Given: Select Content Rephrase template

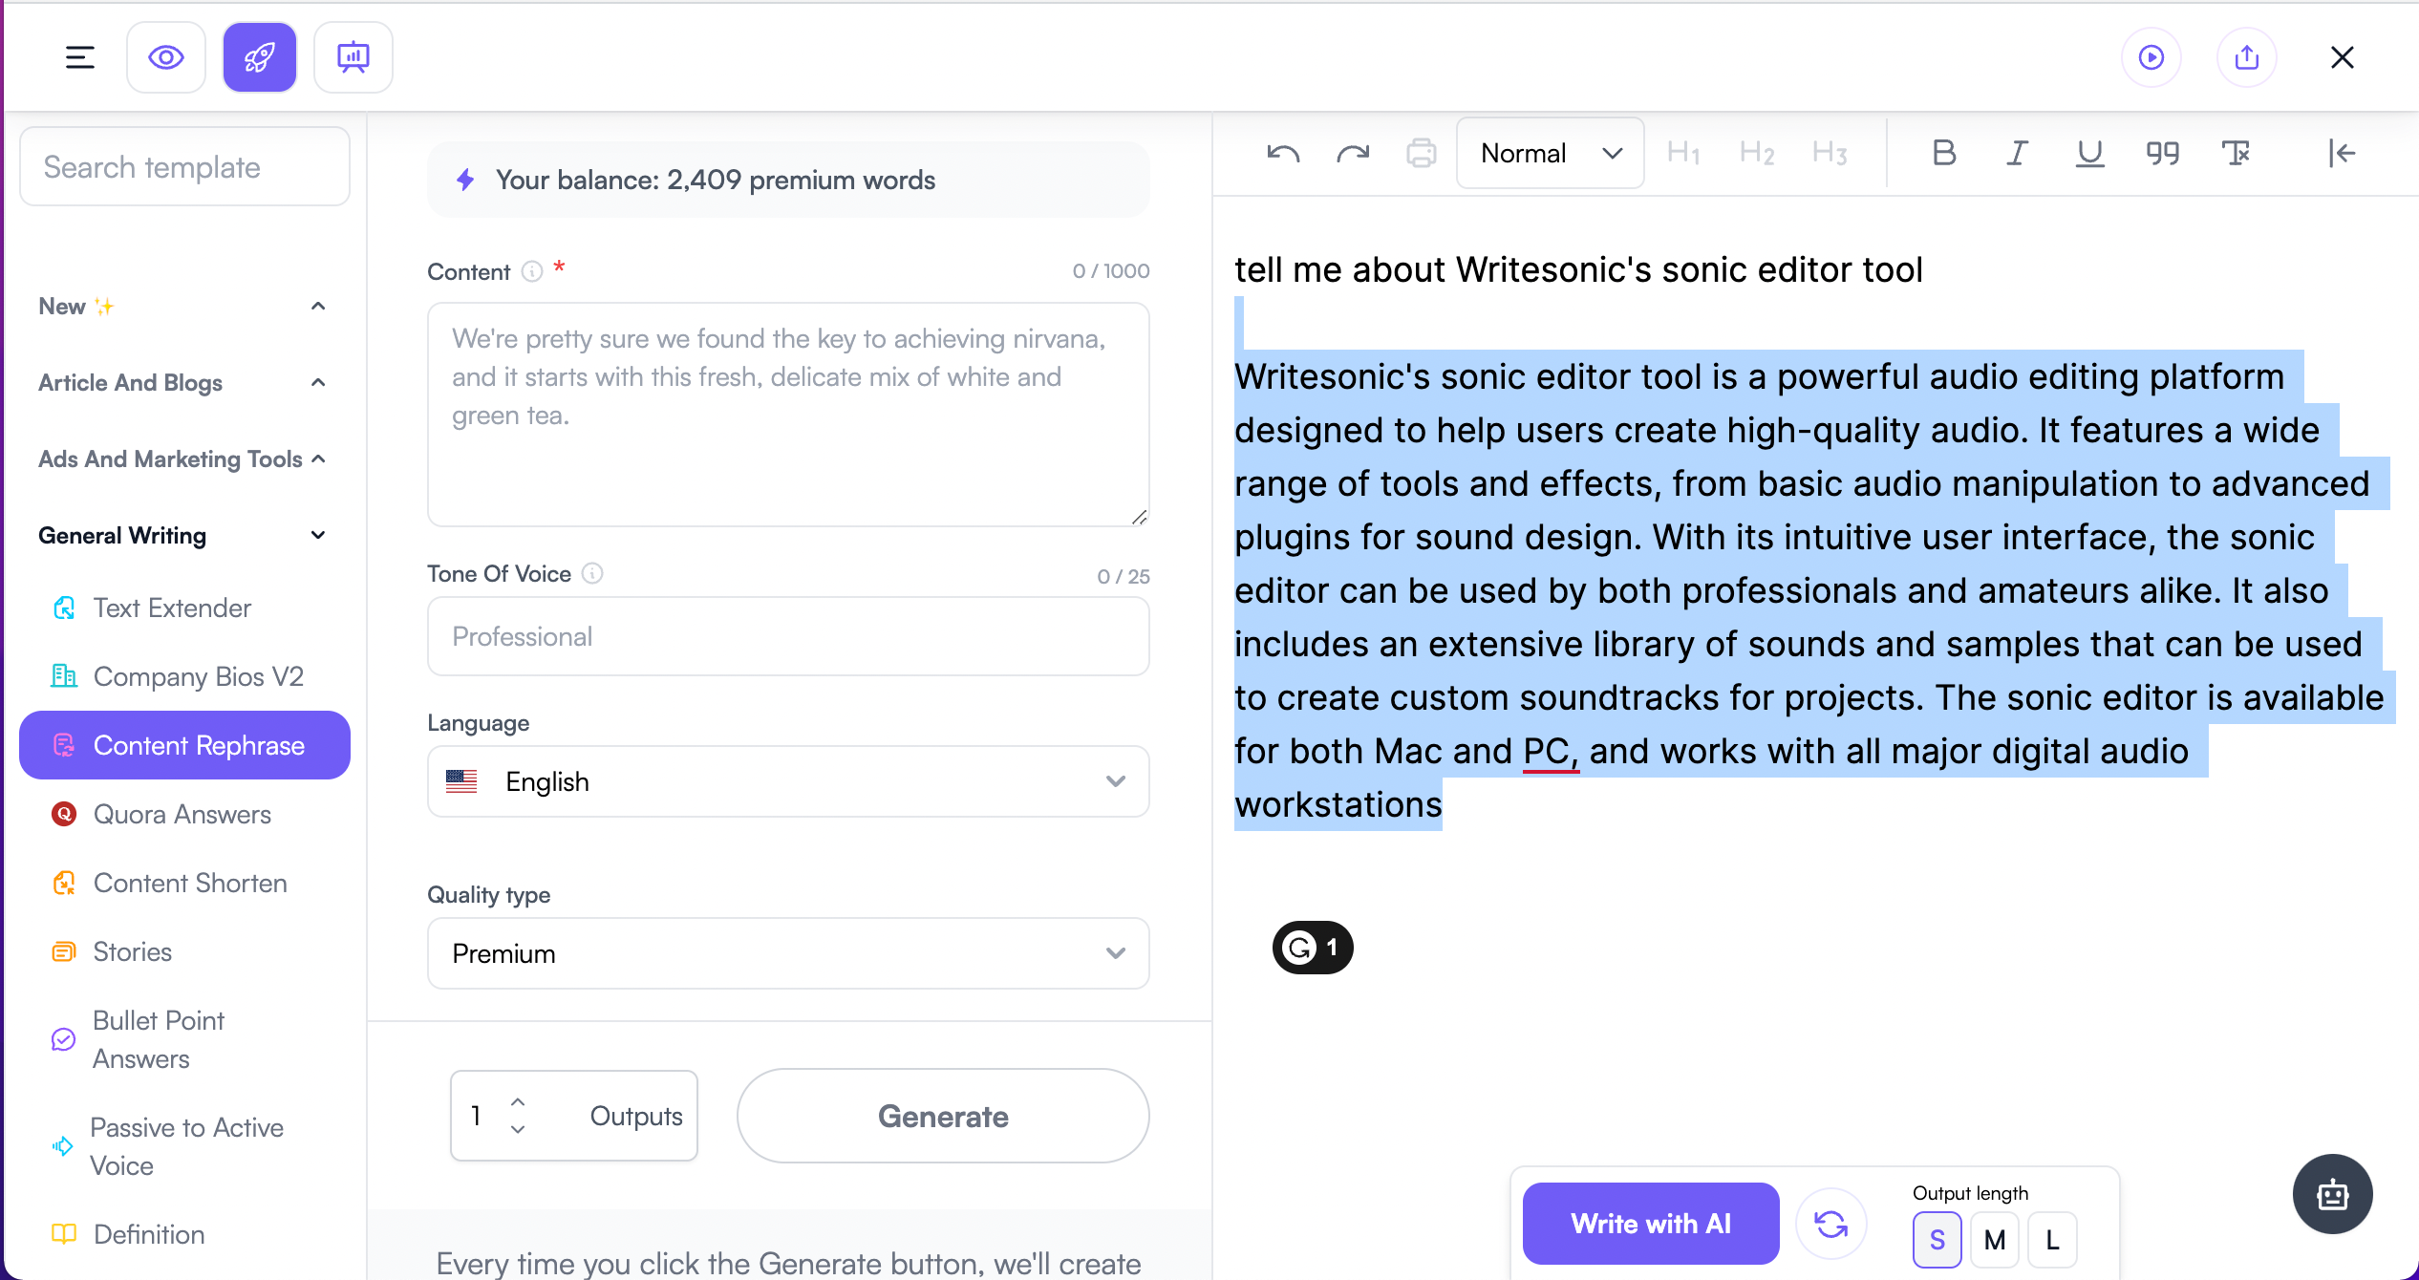Looking at the screenshot, I should (x=184, y=745).
